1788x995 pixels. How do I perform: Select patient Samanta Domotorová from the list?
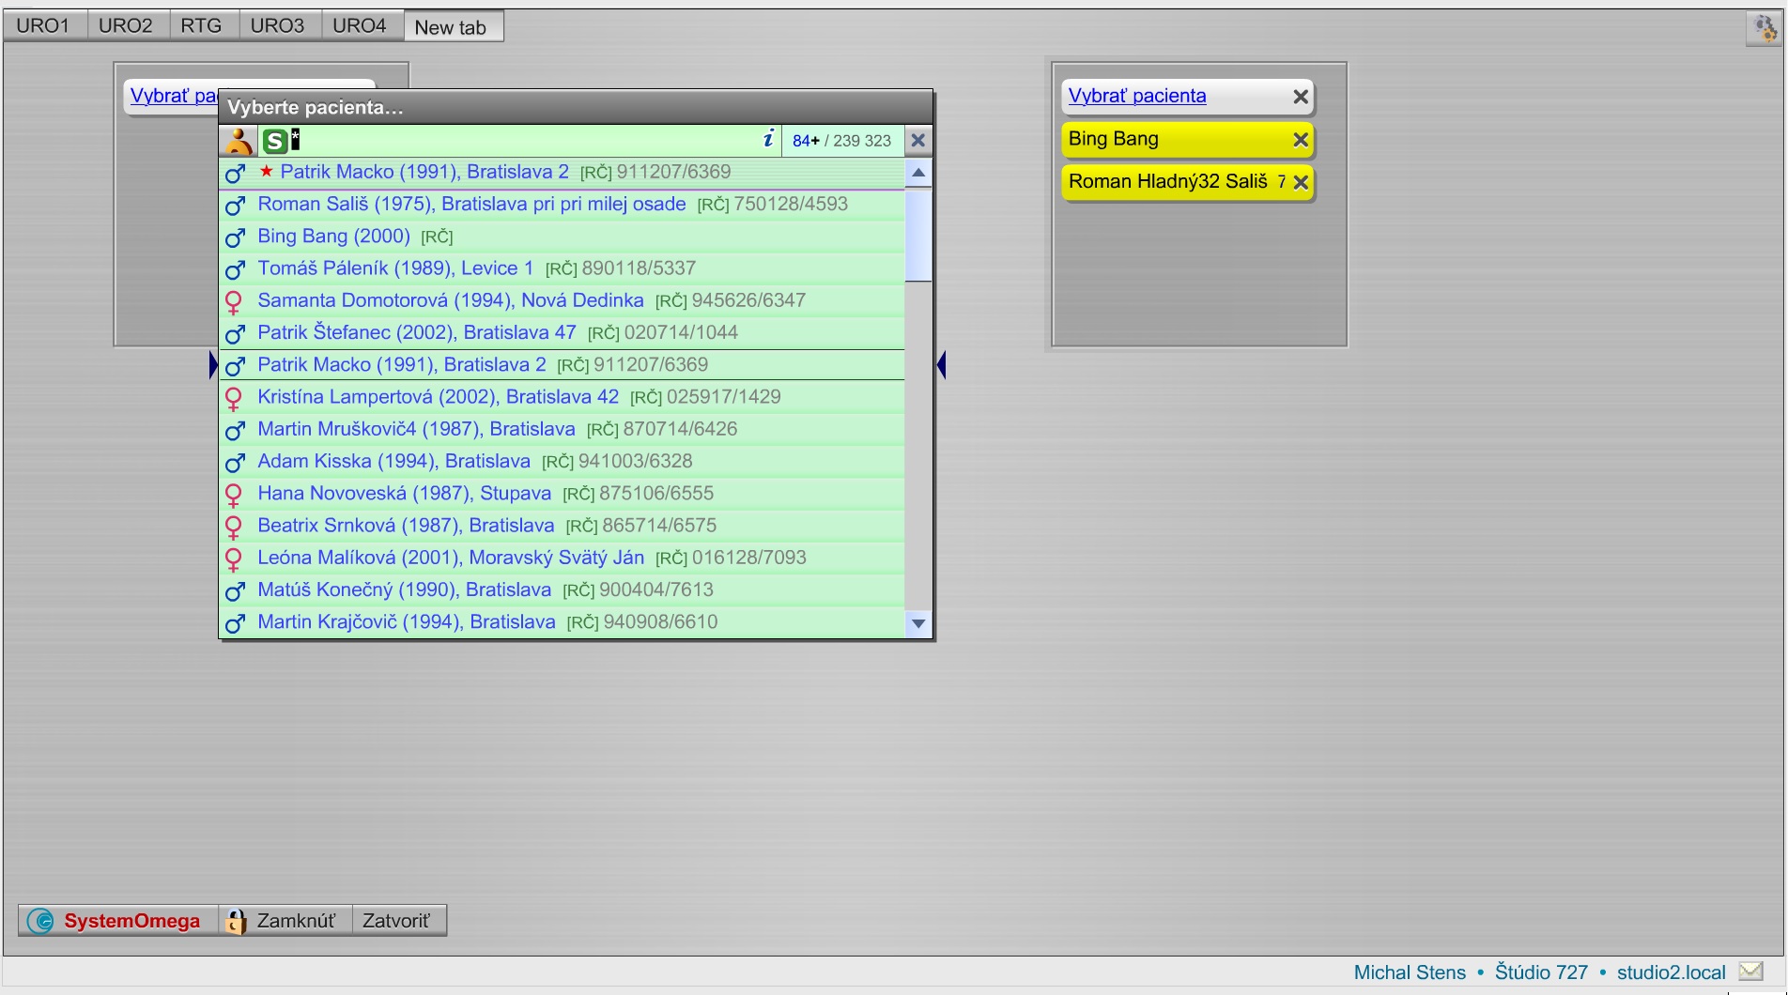[x=451, y=300]
